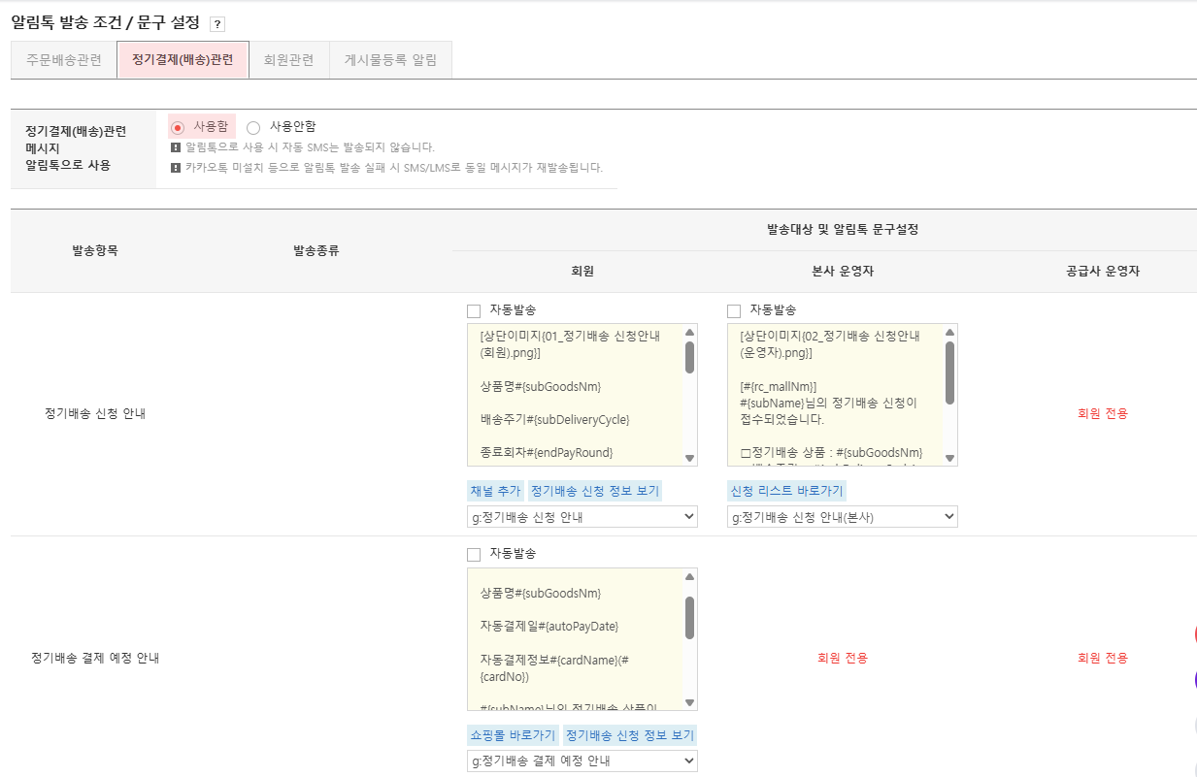Open the 게시물등록 알림 tab
Screen dimensions: 1197x777
(390, 59)
